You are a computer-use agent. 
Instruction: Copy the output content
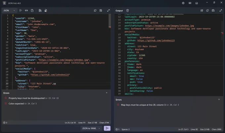(x=207, y=11)
